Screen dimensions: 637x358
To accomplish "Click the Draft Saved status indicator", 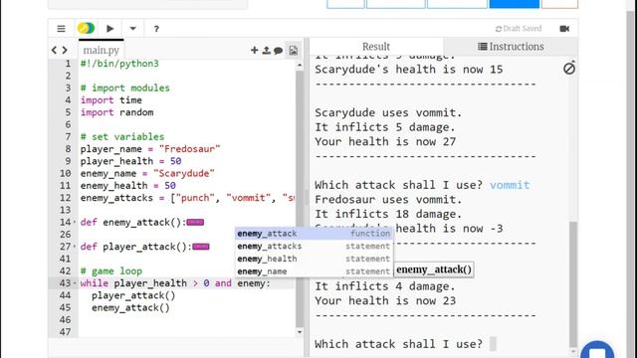I will pyautogui.click(x=519, y=29).
